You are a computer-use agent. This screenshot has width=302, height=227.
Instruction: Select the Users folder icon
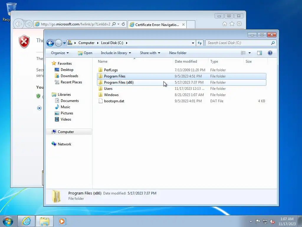tap(100, 88)
